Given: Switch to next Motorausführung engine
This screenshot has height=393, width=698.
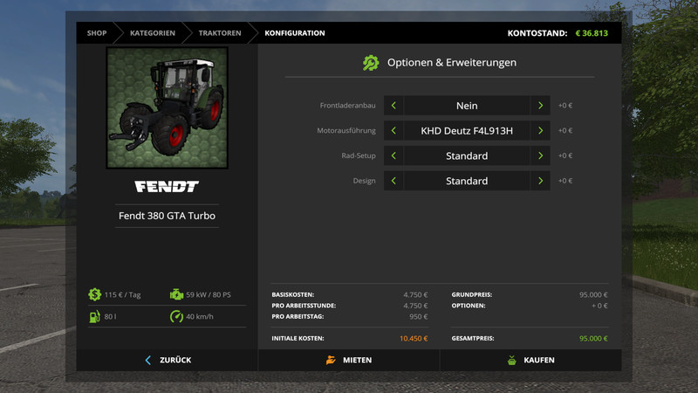Looking at the screenshot, I should (x=540, y=130).
